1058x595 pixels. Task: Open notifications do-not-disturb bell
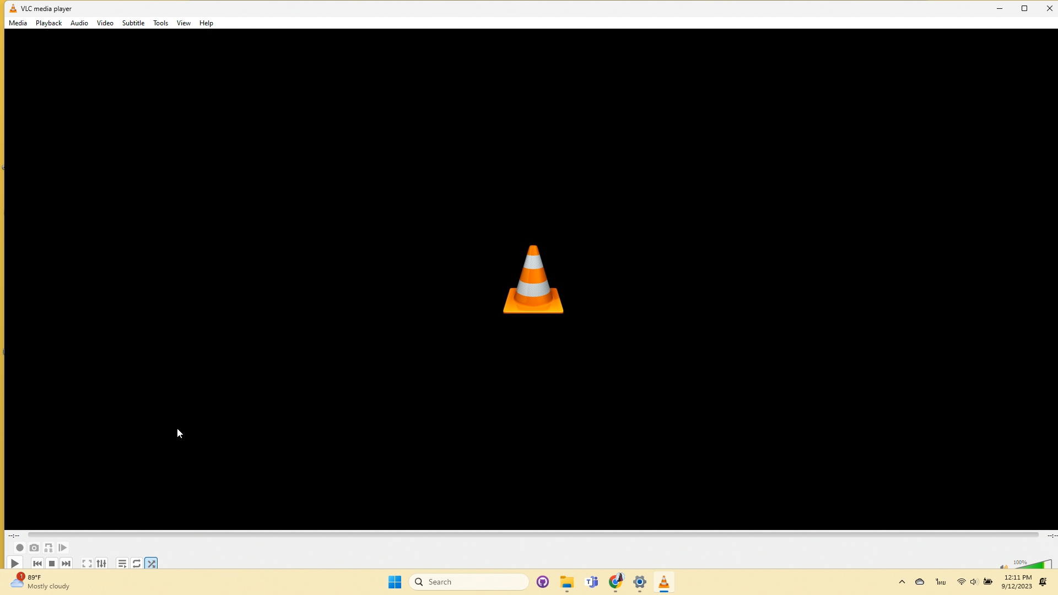(x=1043, y=582)
